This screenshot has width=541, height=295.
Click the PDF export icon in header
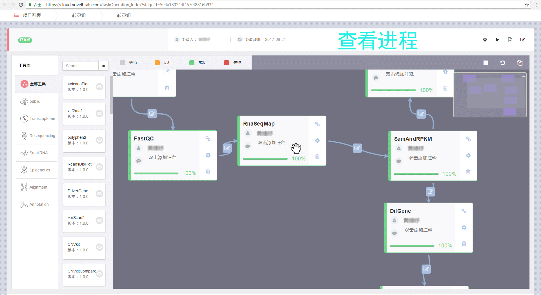point(510,40)
